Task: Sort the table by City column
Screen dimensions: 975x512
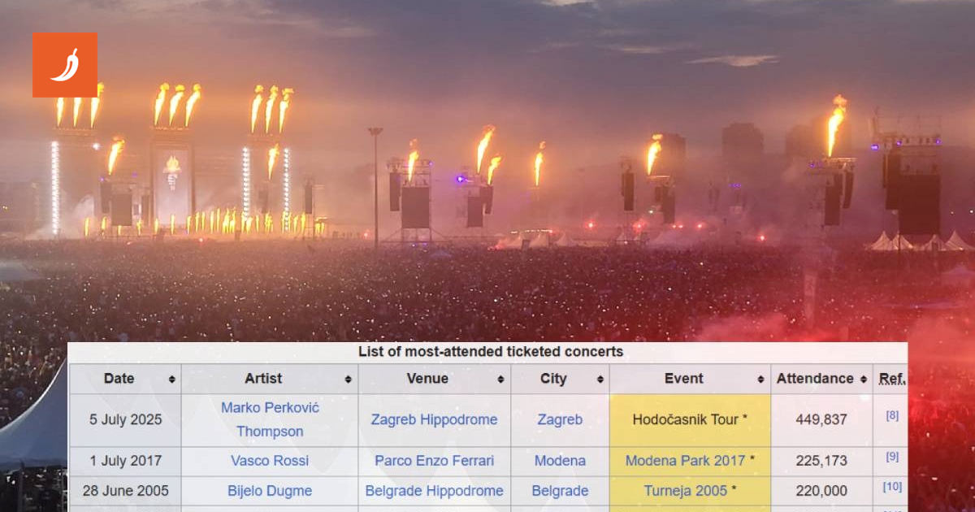Action: pyautogui.click(x=600, y=380)
